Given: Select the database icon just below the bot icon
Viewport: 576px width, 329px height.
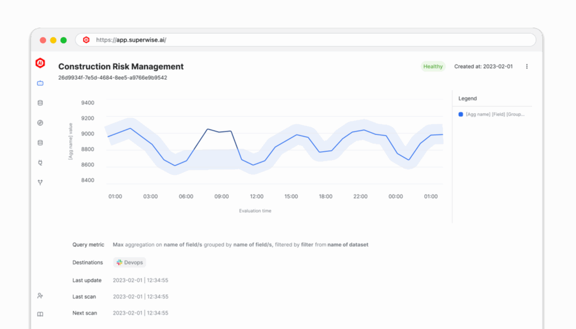Looking at the screenshot, I should tap(40, 103).
